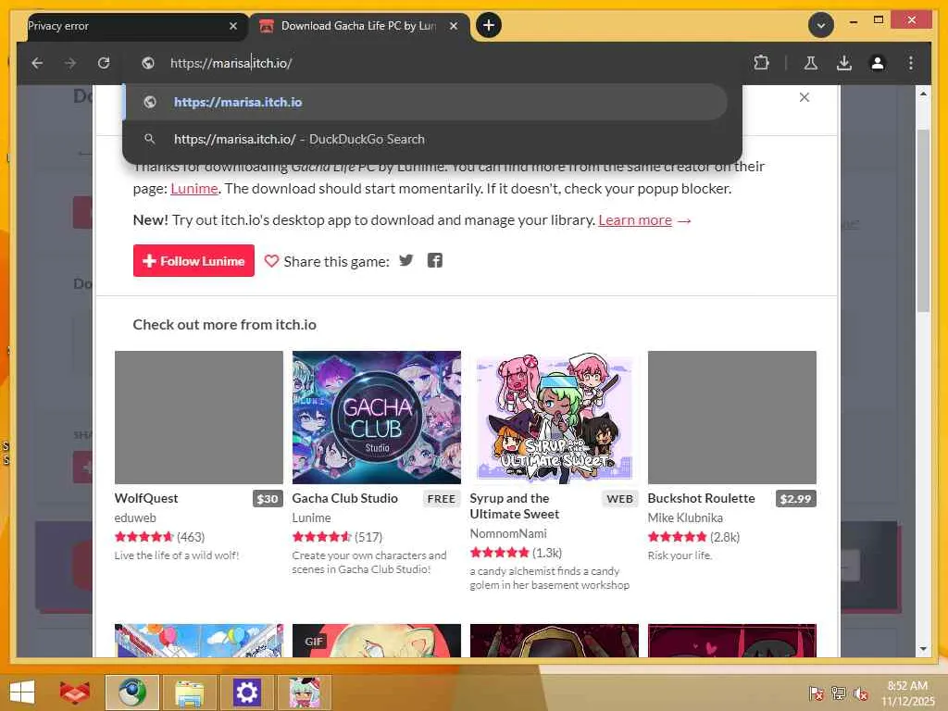Open a new tab with plus button
This screenshot has height=711, width=948.
pyautogui.click(x=489, y=25)
